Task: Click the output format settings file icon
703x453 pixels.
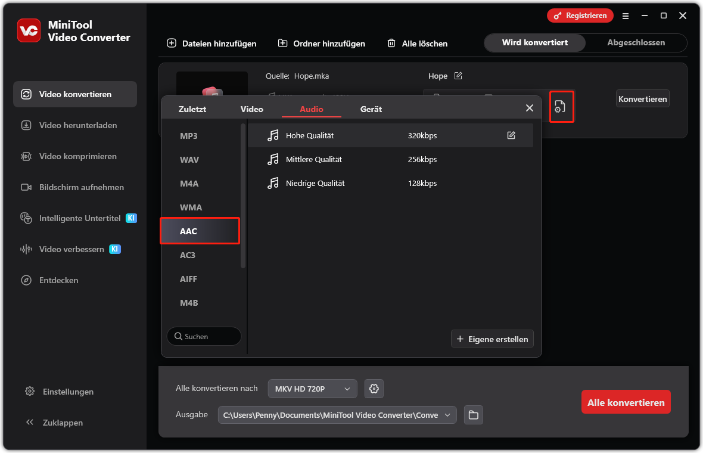Action: pos(561,107)
